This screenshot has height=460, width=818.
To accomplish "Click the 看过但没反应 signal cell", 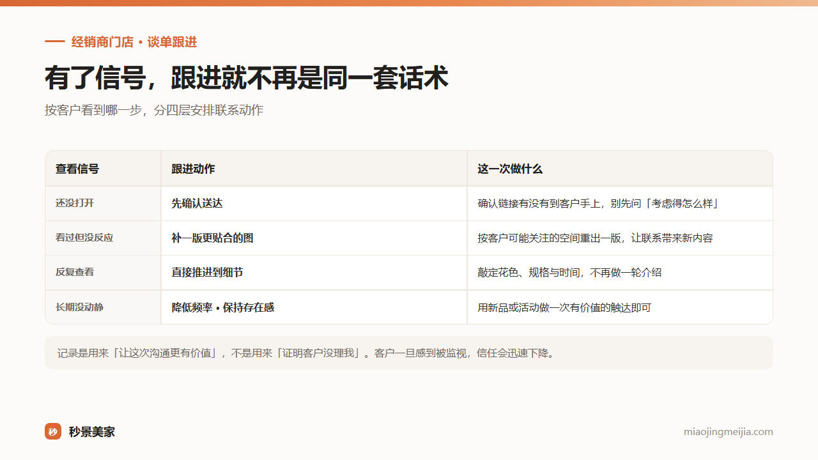I will pyautogui.click(x=103, y=238).
